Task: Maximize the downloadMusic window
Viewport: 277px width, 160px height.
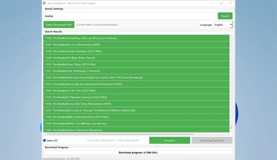Action: pos(222,3)
